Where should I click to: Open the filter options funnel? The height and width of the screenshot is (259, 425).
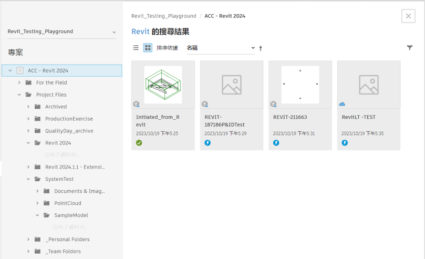click(410, 48)
